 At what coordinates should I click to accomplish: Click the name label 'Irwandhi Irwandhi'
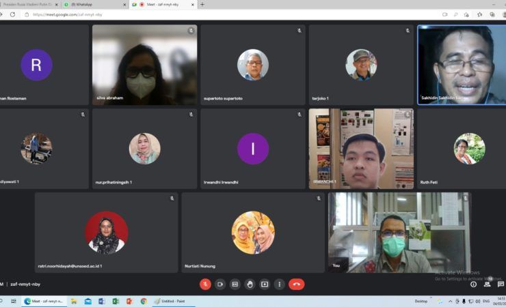coord(221,182)
